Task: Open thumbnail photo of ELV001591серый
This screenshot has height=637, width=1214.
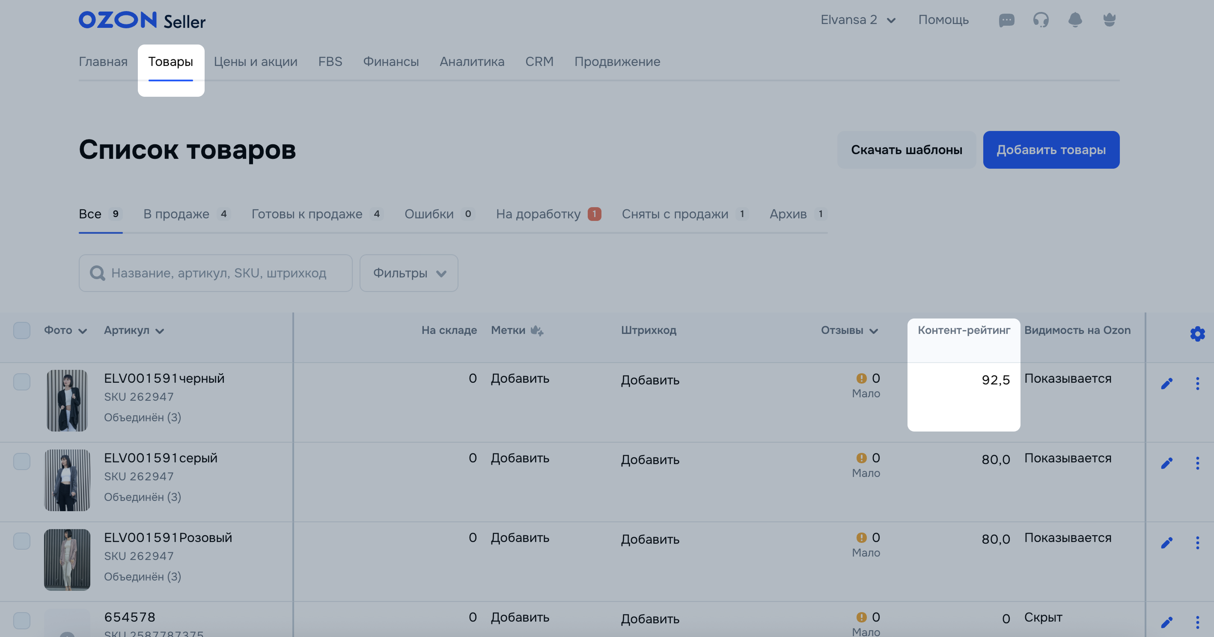Action: (67, 480)
